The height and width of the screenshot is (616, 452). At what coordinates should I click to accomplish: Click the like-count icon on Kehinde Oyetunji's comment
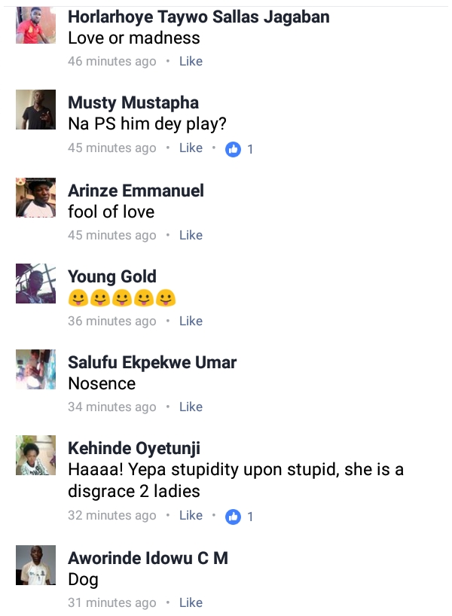pos(234,517)
